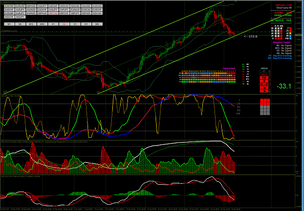Open the USDCAD symbol chart
Image resolution: width=304 pixels, height=211 pixels.
click(64, 6)
